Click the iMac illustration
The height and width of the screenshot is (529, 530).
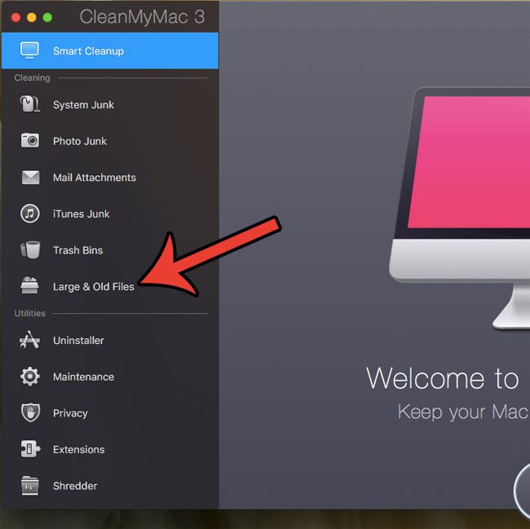pyautogui.click(x=460, y=208)
